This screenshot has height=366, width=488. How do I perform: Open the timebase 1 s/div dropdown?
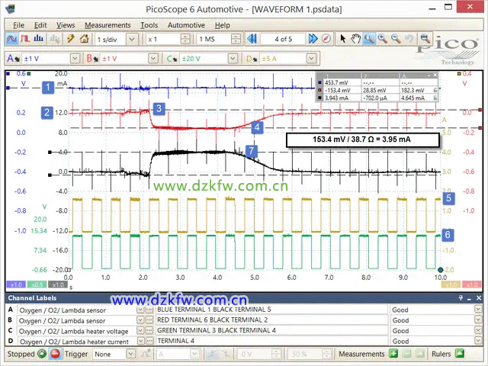[134, 38]
